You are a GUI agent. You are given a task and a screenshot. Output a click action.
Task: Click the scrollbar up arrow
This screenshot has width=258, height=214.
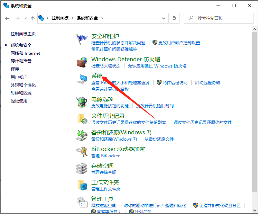[x=255, y=29]
